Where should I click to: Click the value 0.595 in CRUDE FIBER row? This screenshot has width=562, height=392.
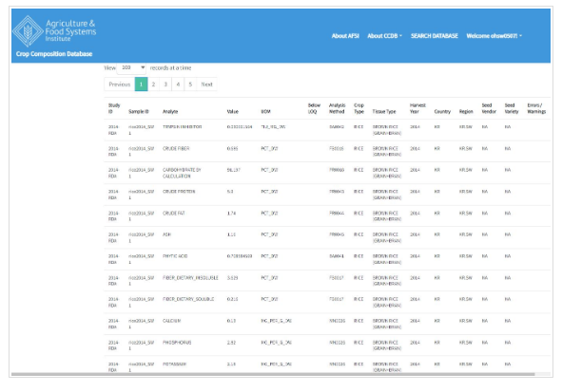point(232,148)
